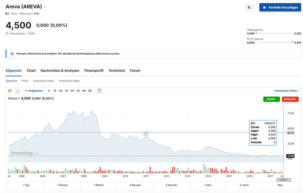Switch to candlestick chart type
Screen dimensions: 303x193
(x=10, y=91)
